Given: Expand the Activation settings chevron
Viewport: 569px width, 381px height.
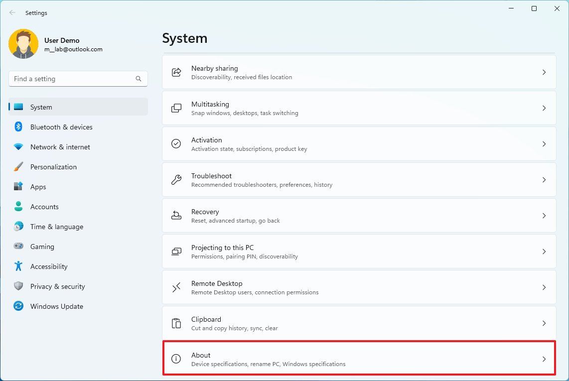Looking at the screenshot, I should point(544,143).
